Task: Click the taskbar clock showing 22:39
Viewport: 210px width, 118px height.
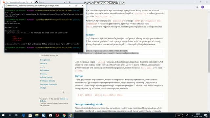Action: tap(198, 115)
